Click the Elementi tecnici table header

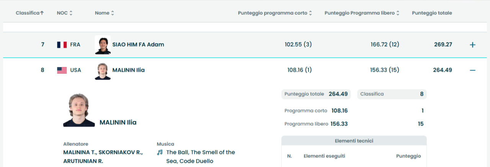coord(354,141)
